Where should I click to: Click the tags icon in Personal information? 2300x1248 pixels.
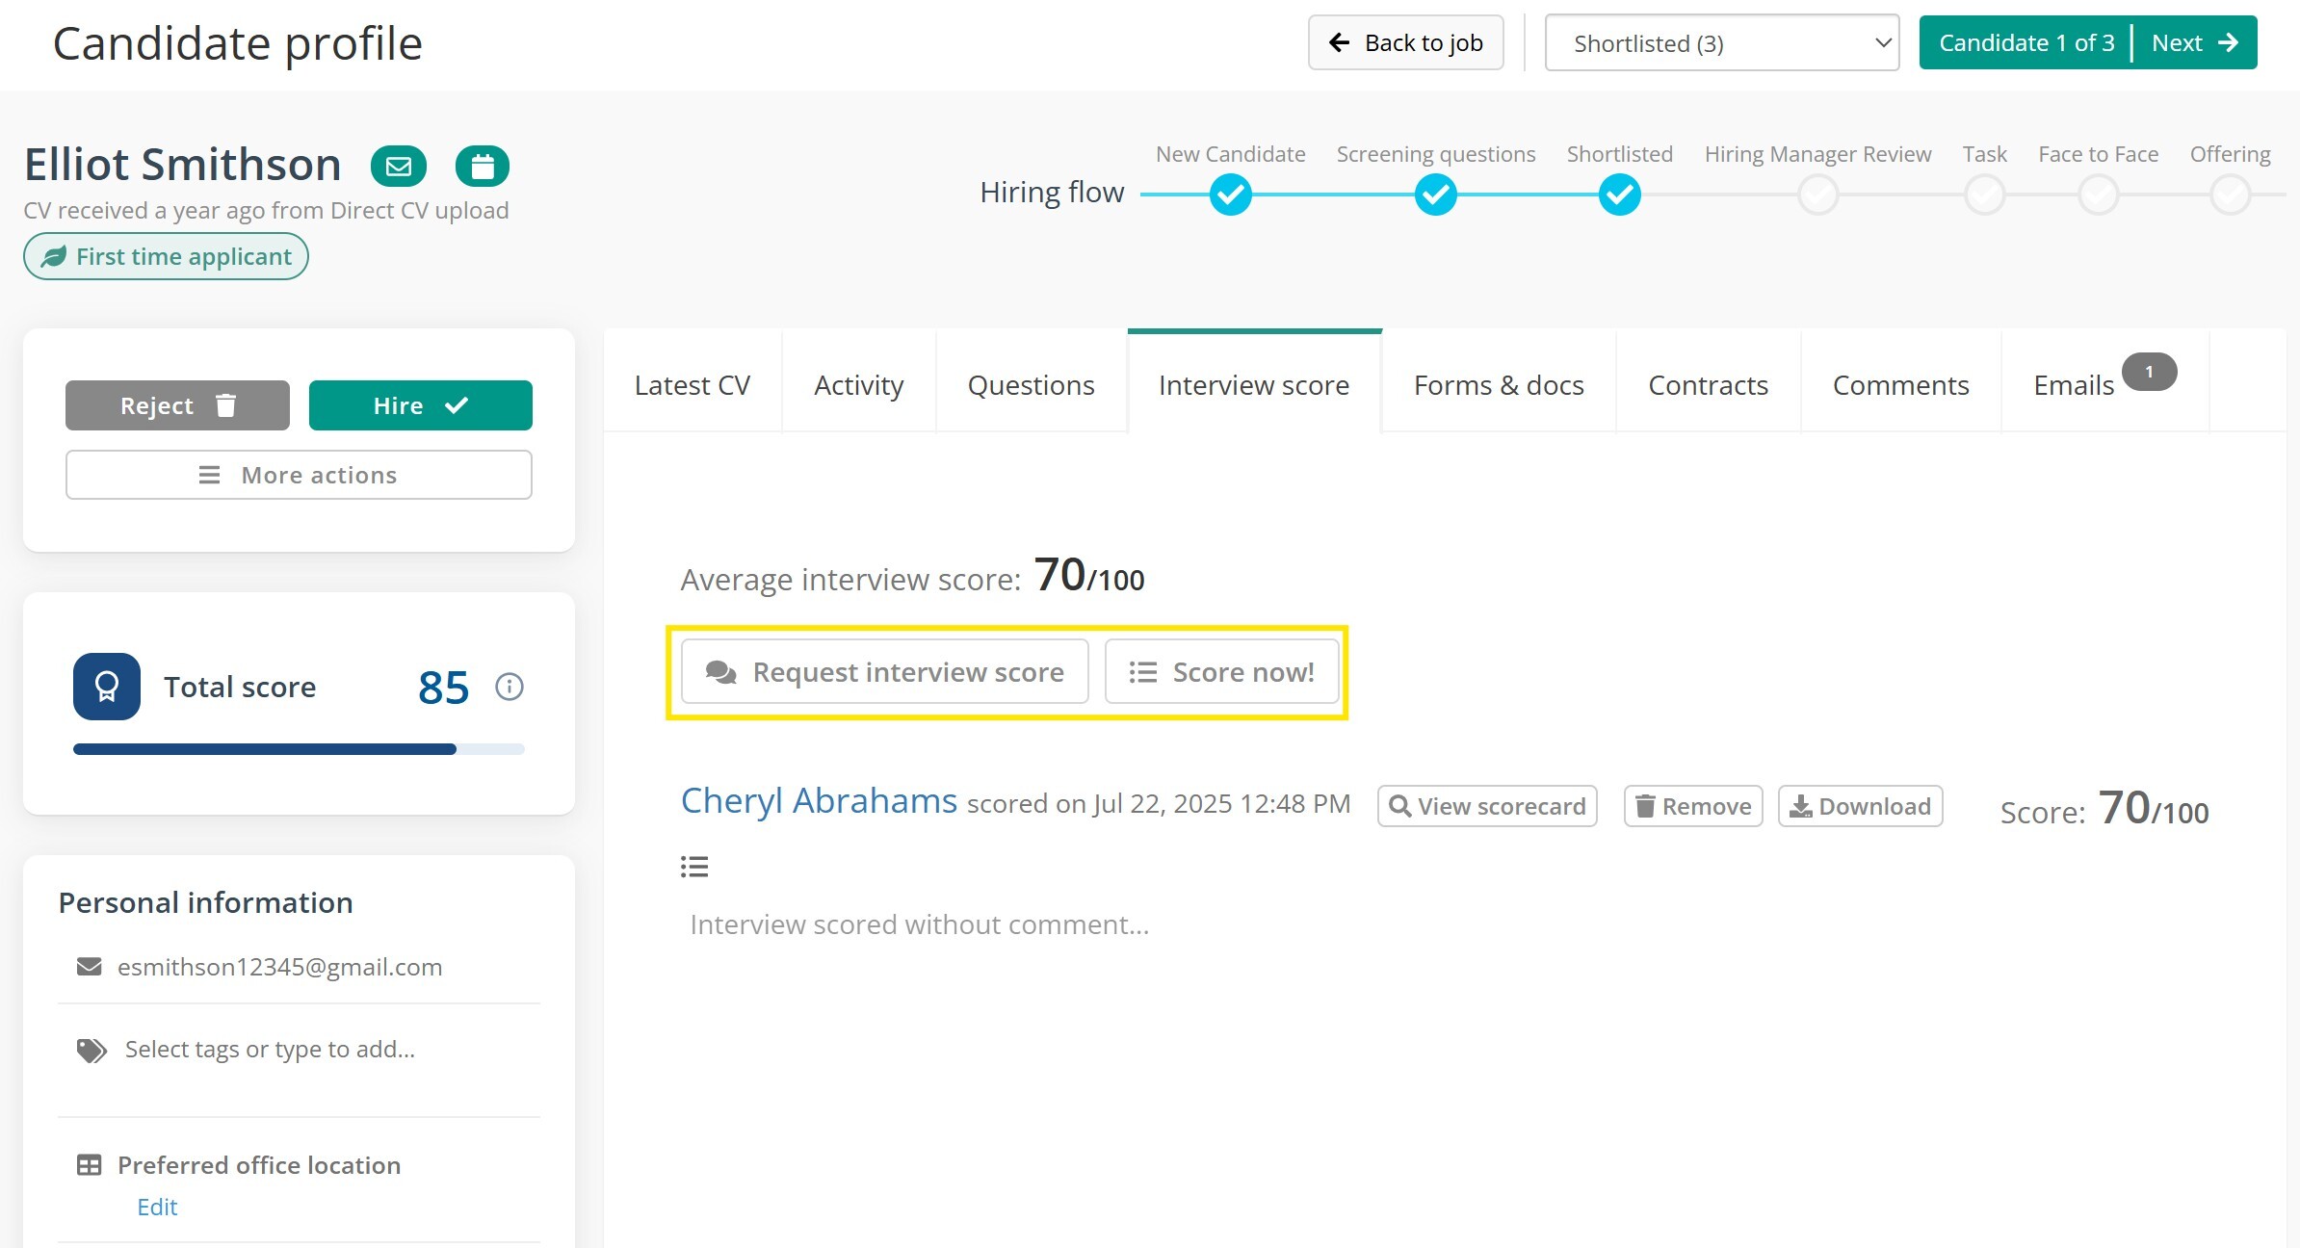pyautogui.click(x=91, y=1050)
